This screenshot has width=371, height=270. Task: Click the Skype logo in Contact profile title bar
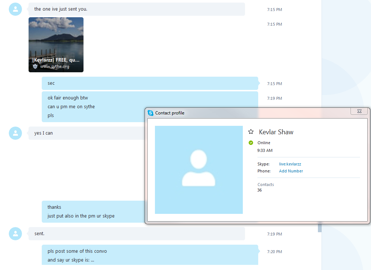[151, 113]
